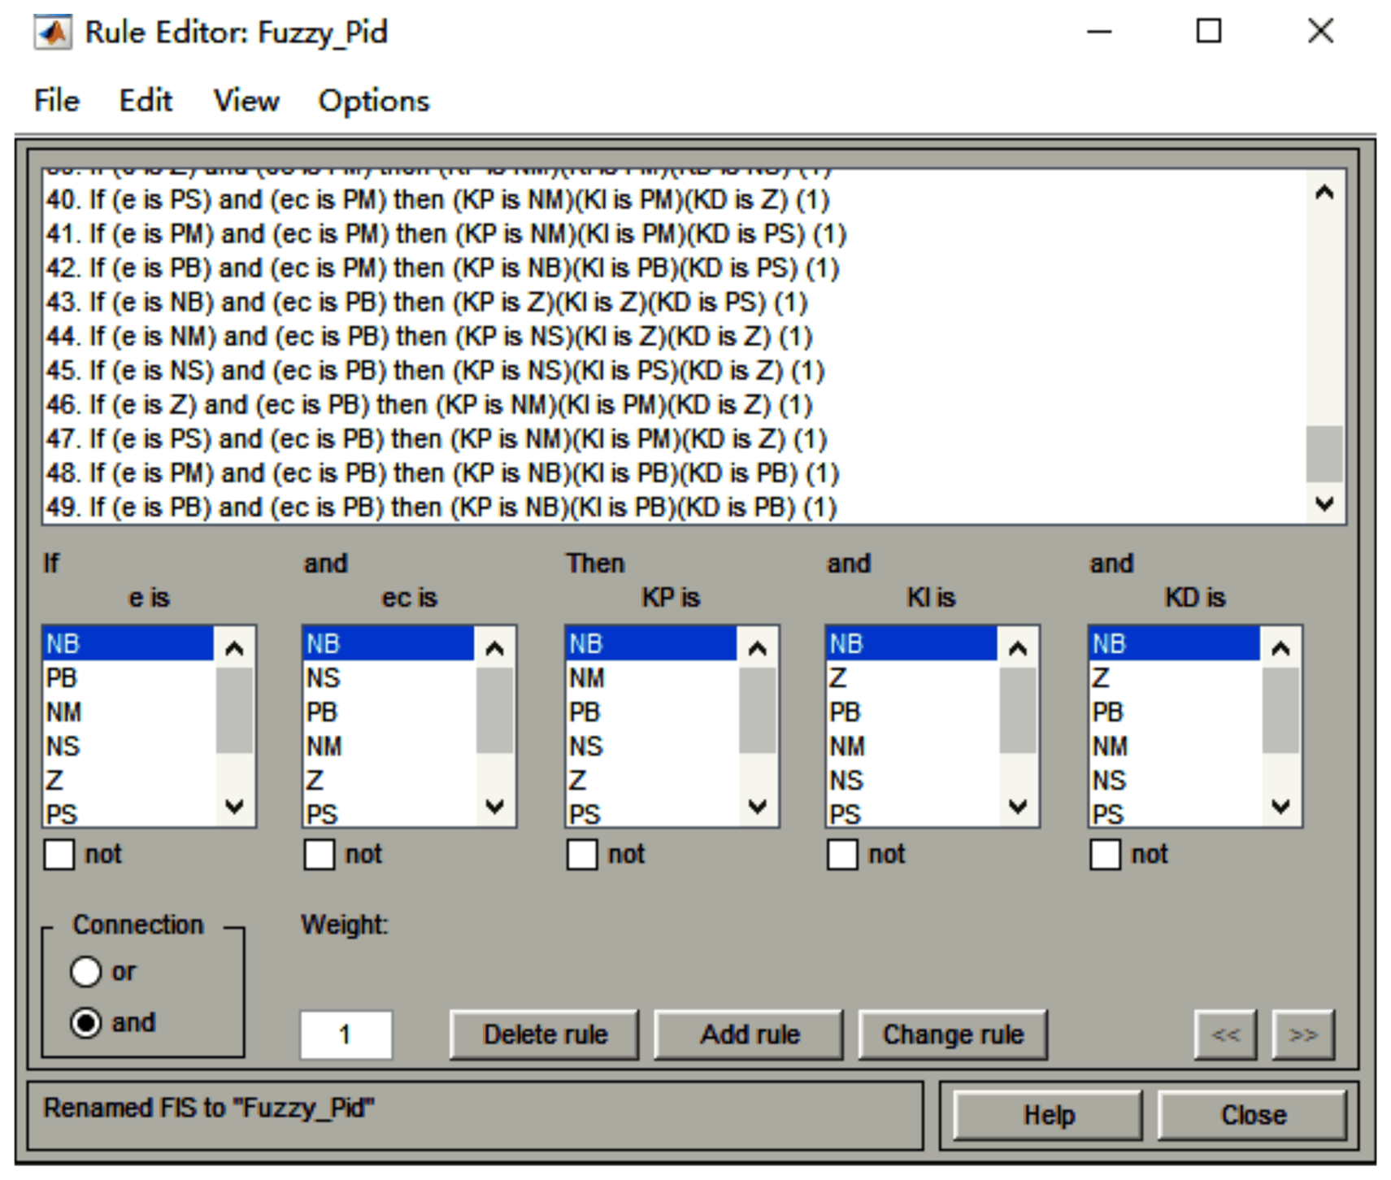Select rule 45 in the rule list
The width and height of the screenshot is (1391, 1180).
(x=435, y=371)
